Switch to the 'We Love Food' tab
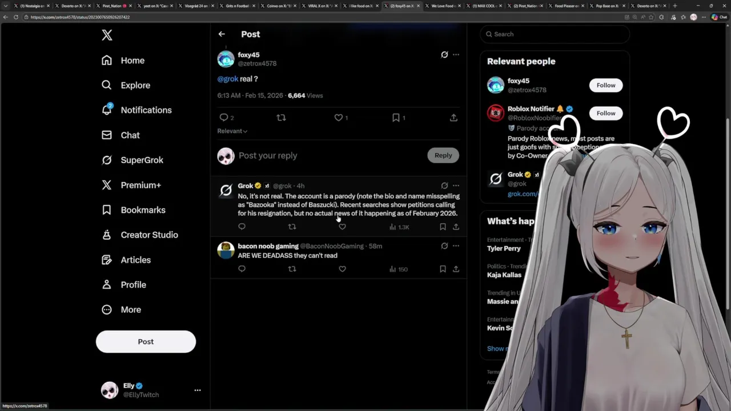This screenshot has width=731, height=411. (442, 6)
